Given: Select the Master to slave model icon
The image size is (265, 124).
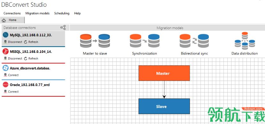Looking at the screenshot, I should pos(95,41).
